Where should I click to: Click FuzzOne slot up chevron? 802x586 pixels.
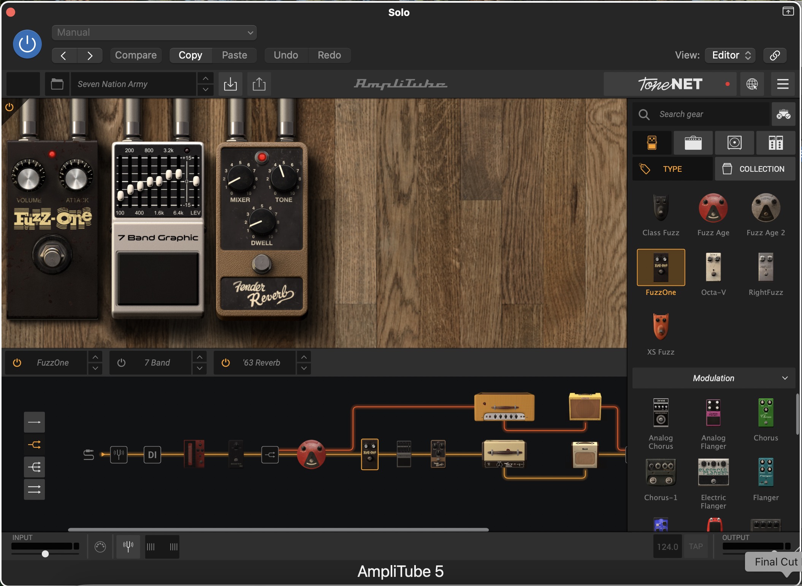(95, 357)
